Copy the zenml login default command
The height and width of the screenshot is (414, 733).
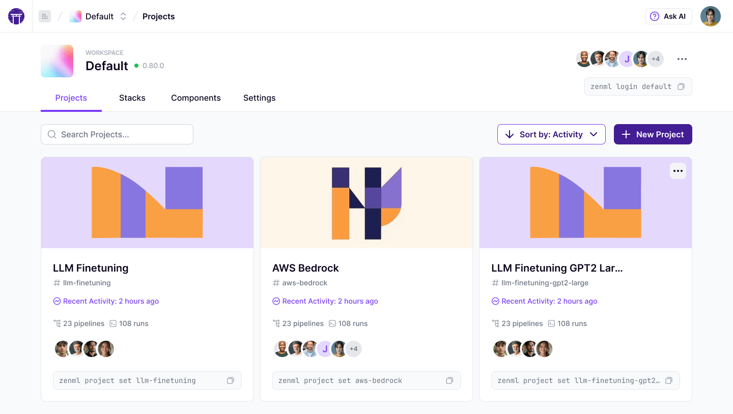[x=681, y=86]
